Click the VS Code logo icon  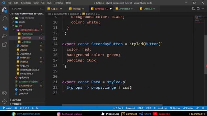pyautogui.click(x=3, y=3)
